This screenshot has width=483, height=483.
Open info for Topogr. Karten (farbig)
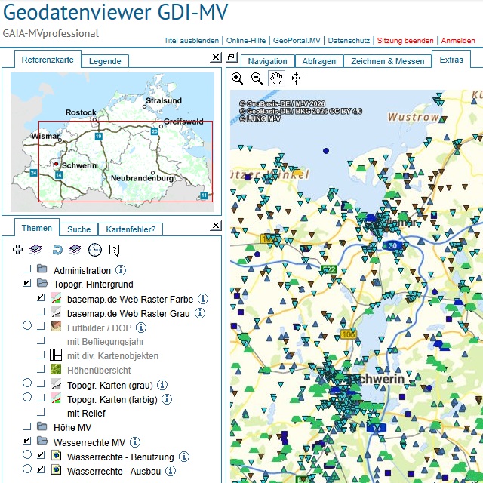click(167, 399)
